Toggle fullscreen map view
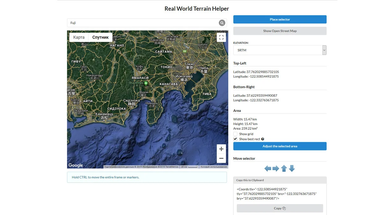Viewport: 382px width, 215px height. (221, 38)
